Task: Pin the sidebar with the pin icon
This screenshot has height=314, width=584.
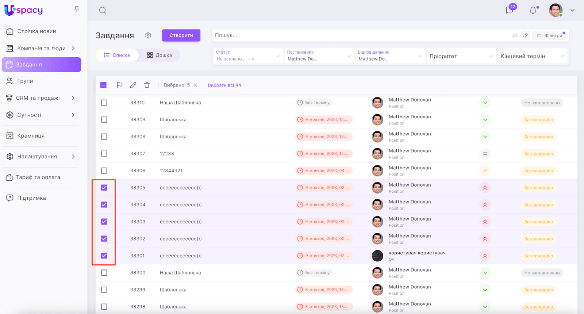Action: coord(77,9)
